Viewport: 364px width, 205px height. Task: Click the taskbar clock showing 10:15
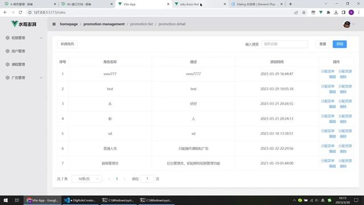(x=342, y=200)
